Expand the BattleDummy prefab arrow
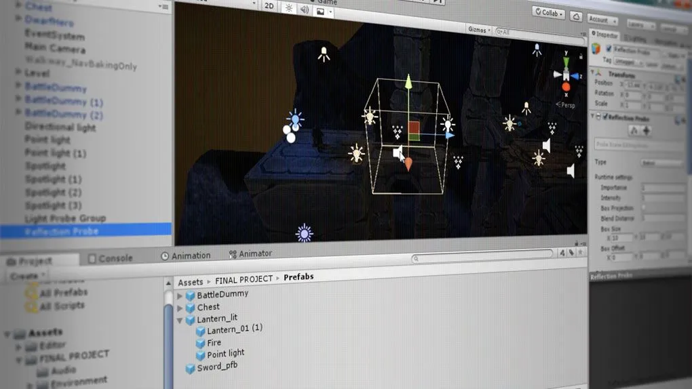Viewport: 692px width, 389px height. point(180,295)
